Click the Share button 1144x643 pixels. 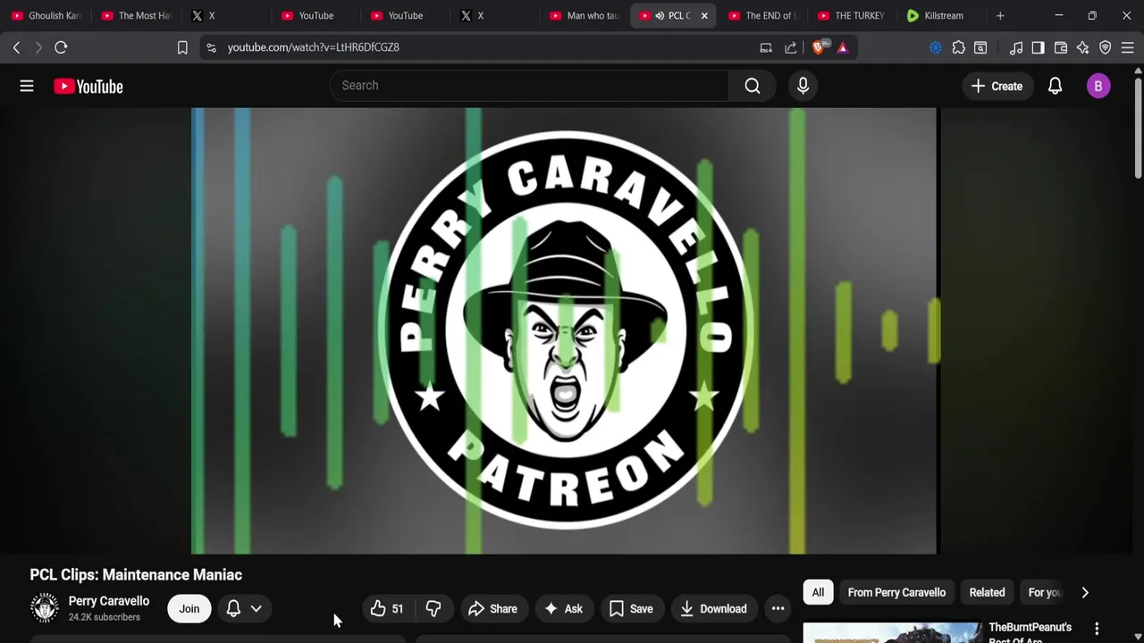coord(492,609)
